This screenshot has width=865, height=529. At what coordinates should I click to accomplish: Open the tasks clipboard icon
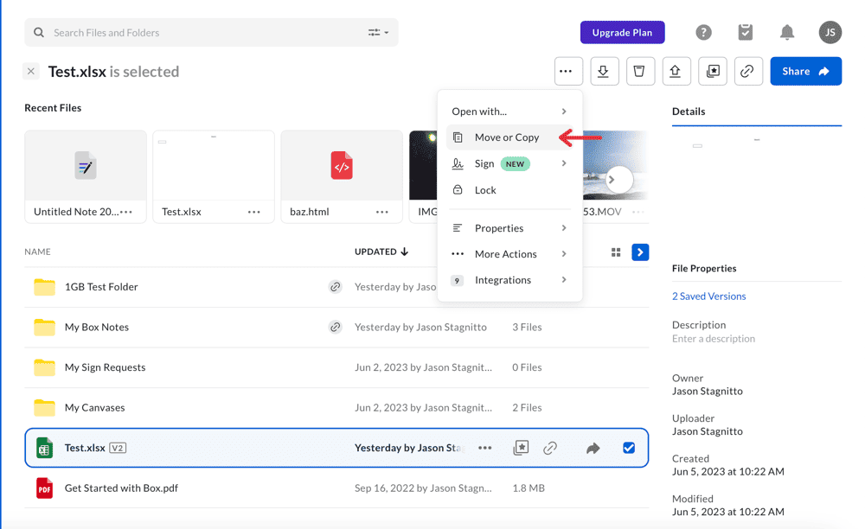[x=746, y=33]
